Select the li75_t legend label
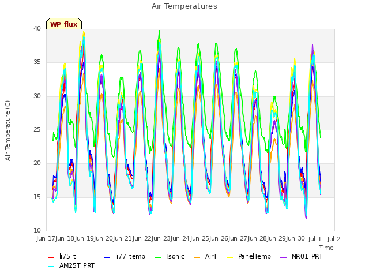The width and height of the screenshot is (369, 277). (67, 256)
